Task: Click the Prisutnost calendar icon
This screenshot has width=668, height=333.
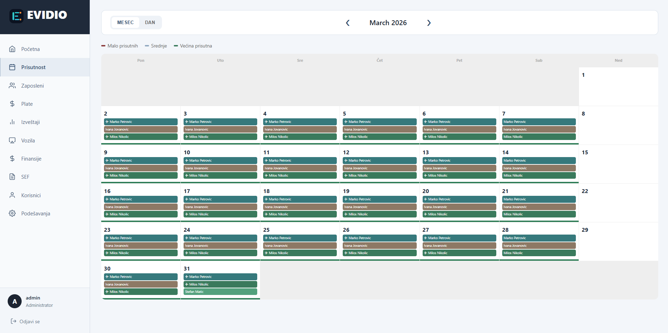Action: [x=12, y=67]
